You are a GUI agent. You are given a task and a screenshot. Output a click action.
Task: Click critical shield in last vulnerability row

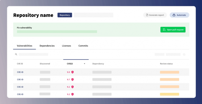(x=72, y=94)
